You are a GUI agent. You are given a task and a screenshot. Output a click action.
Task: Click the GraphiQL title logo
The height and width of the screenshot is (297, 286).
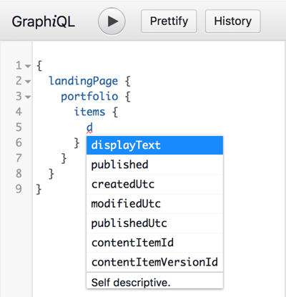point(44,21)
